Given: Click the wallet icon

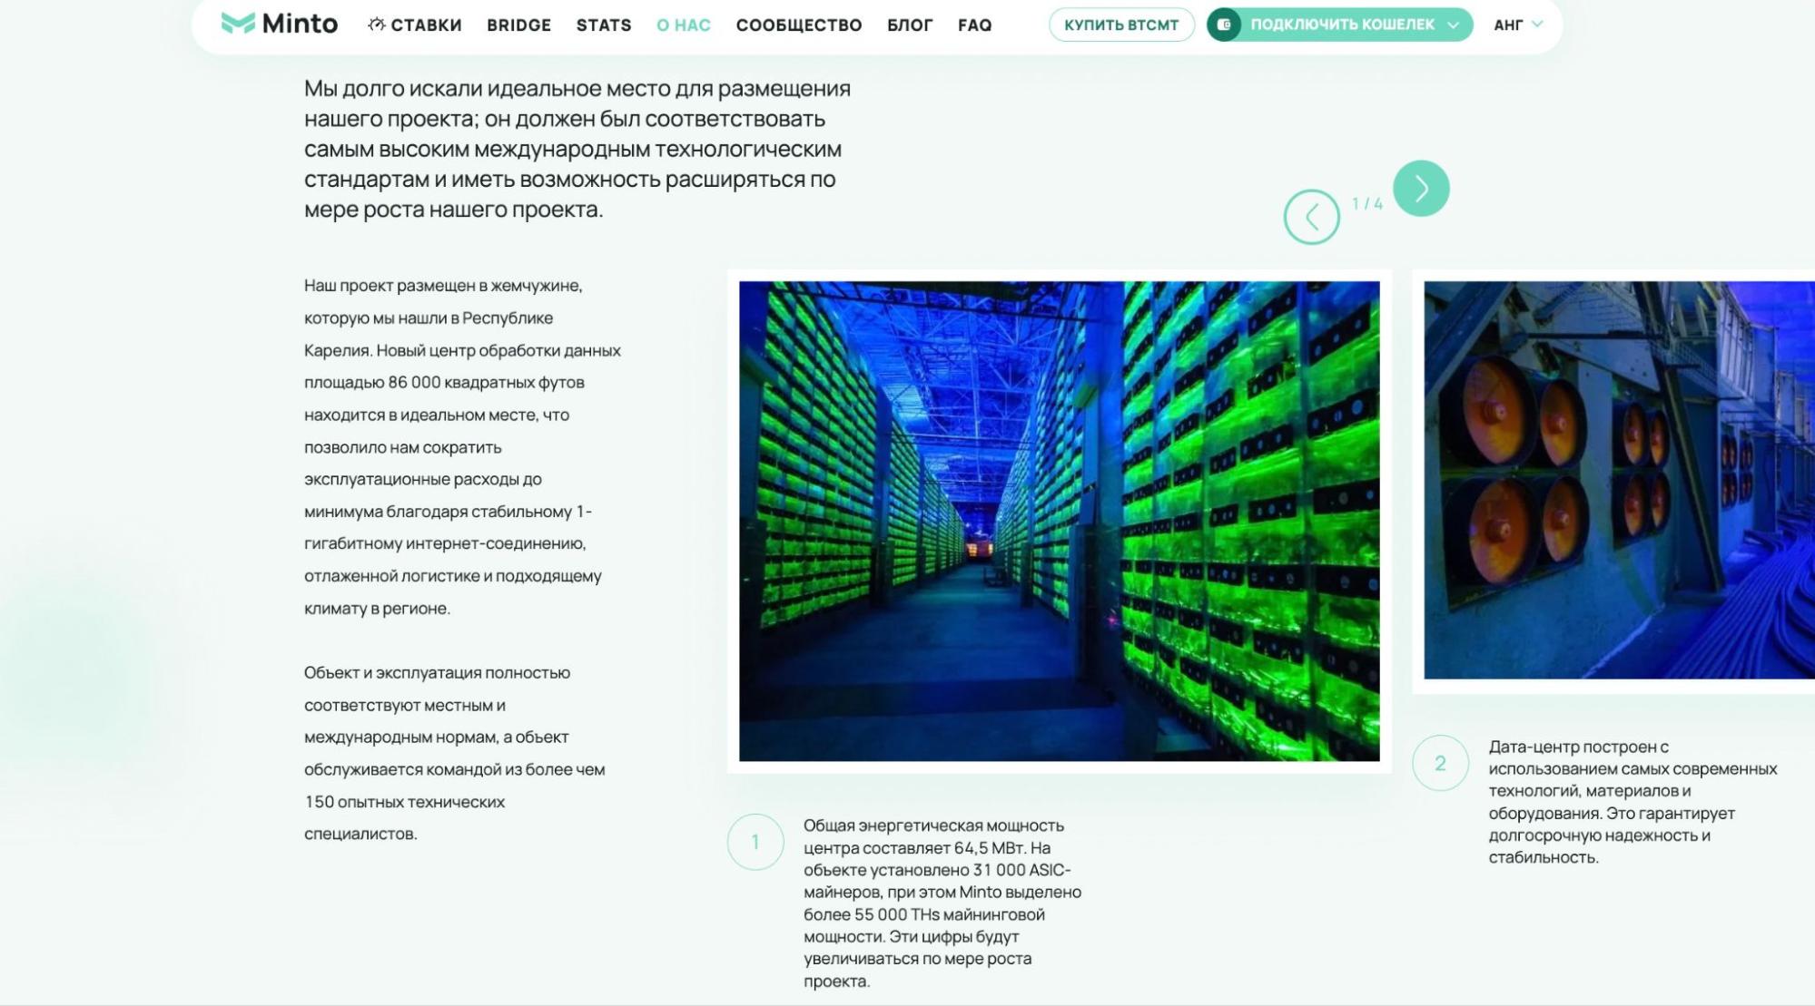Looking at the screenshot, I should click(x=1224, y=24).
